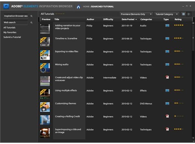This screenshot has width=195, height=144.
Task: Open Submit a Tutorial link
Action: (x=12, y=37)
